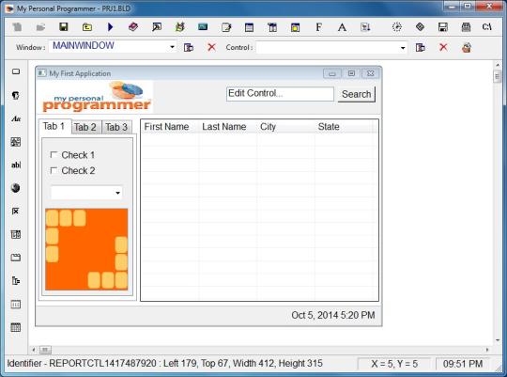Select the round radio-button ball tool in sidebar
This screenshot has width=507, height=377.
[16, 188]
